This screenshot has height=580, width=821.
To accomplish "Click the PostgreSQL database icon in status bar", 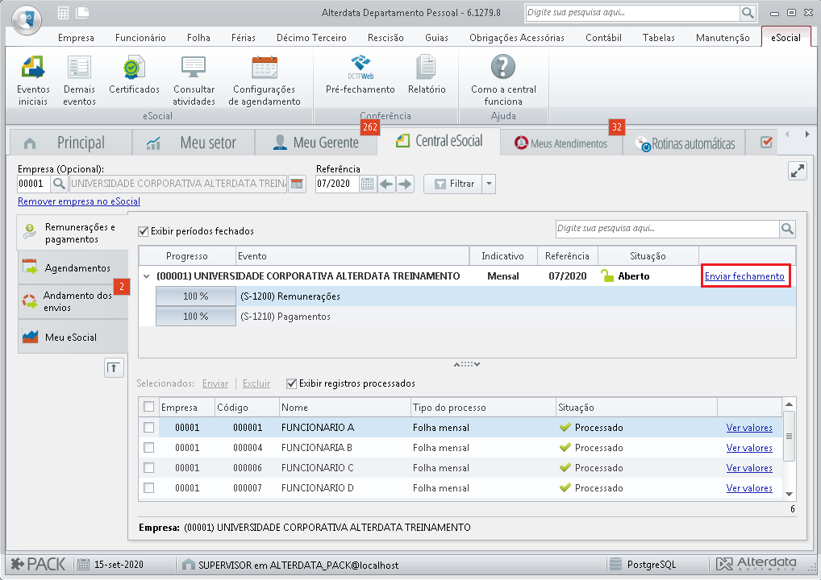I will [616, 565].
